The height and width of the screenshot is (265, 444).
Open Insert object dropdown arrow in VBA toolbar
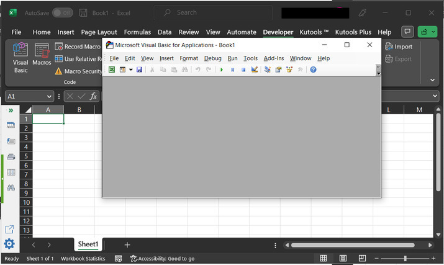point(131,70)
